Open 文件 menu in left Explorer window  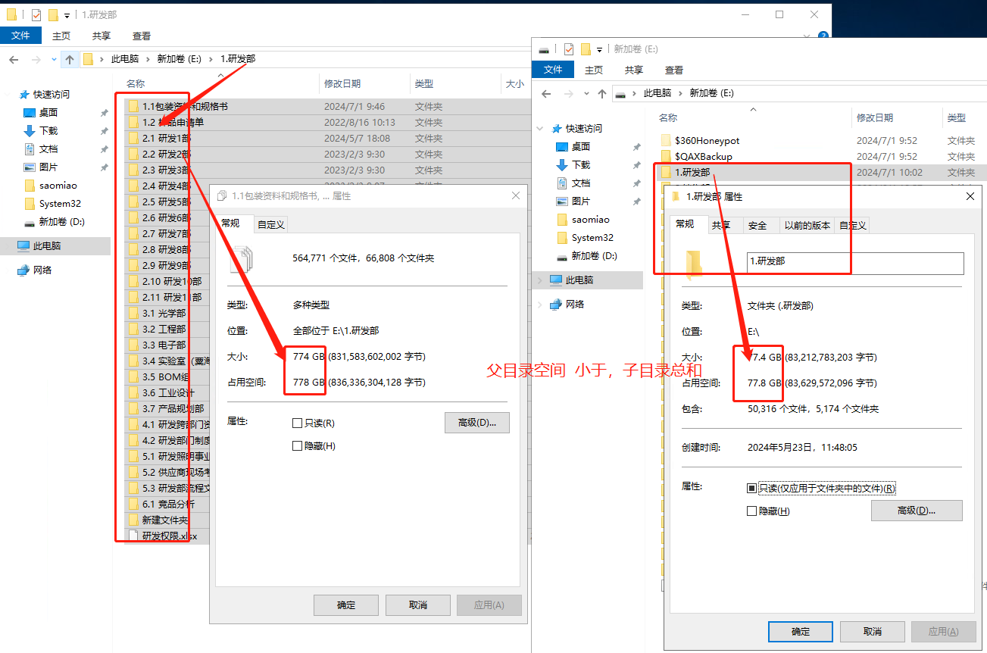tap(21, 36)
